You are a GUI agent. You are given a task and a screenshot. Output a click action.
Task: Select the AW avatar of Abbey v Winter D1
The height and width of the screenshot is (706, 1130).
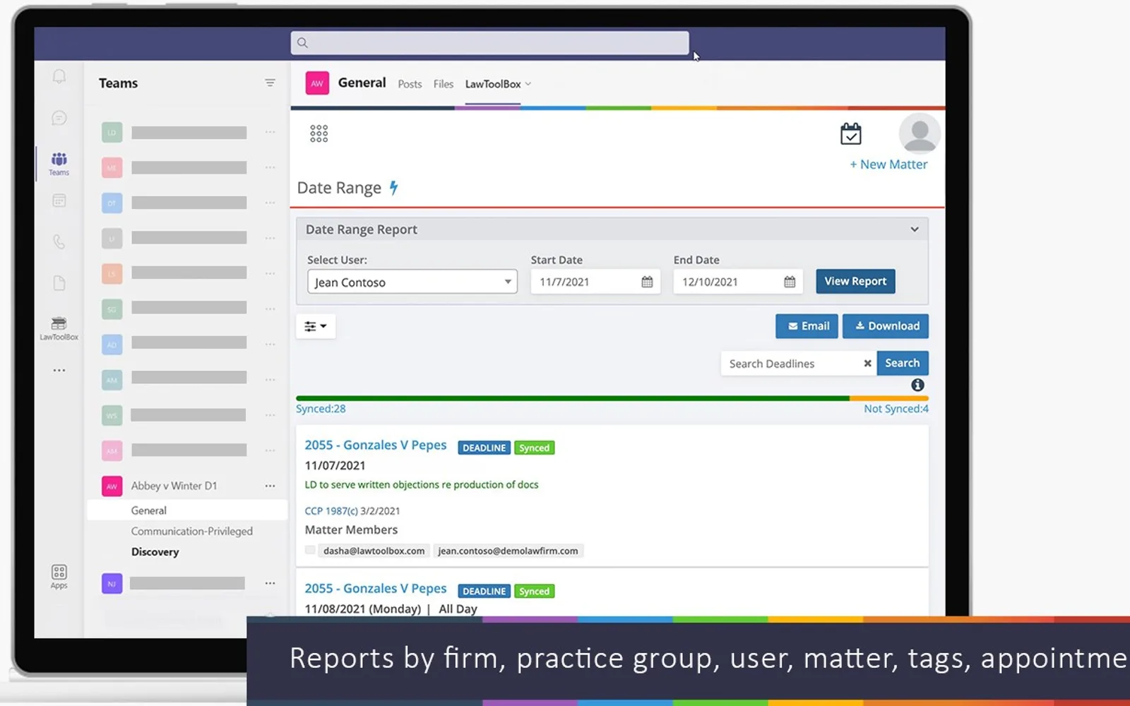(112, 486)
